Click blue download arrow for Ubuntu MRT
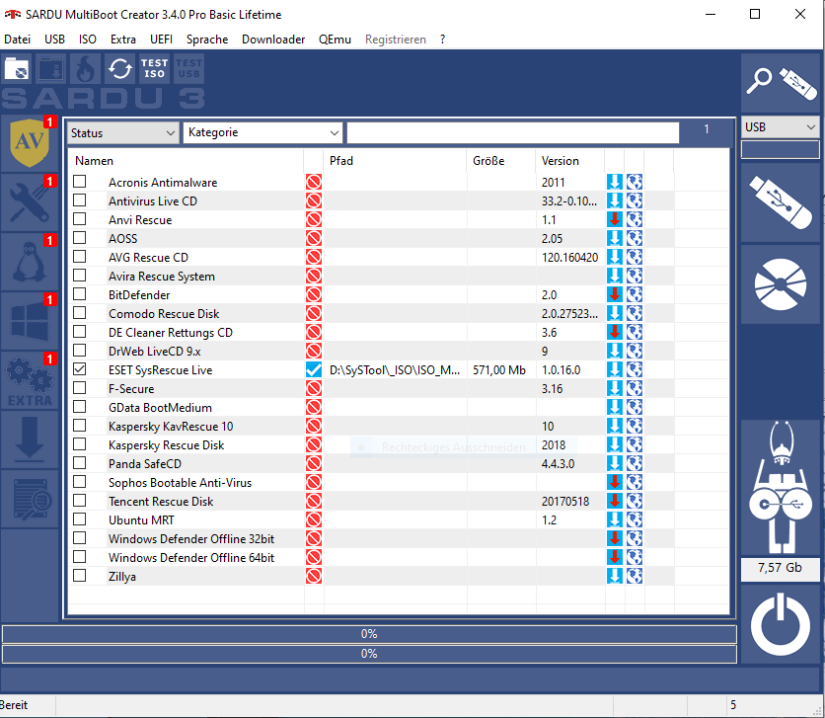Viewport: 825px width, 718px height. (615, 519)
